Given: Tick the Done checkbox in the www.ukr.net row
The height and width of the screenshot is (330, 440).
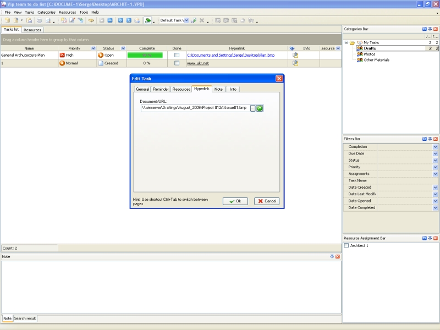Looking at the screenshot, I should pos(177,63).
